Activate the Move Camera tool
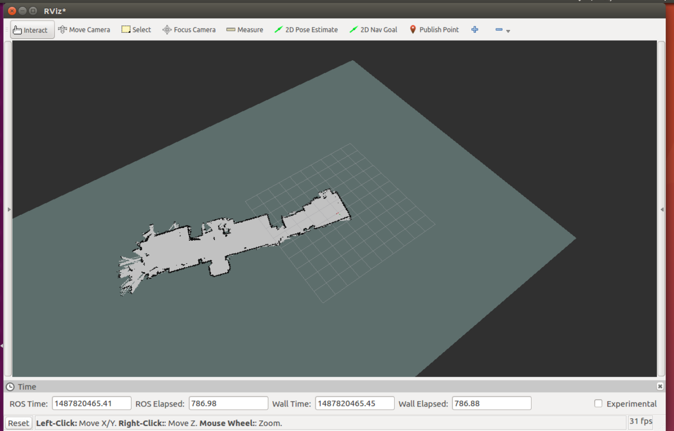The height and width of the screenshot is (431, 674). [84, 30]
